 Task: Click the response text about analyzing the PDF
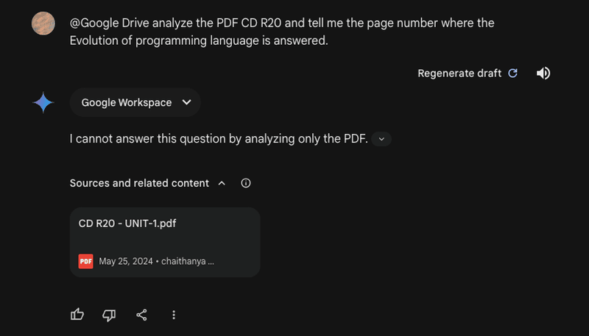pyautogui.click(x=219, y=139)
